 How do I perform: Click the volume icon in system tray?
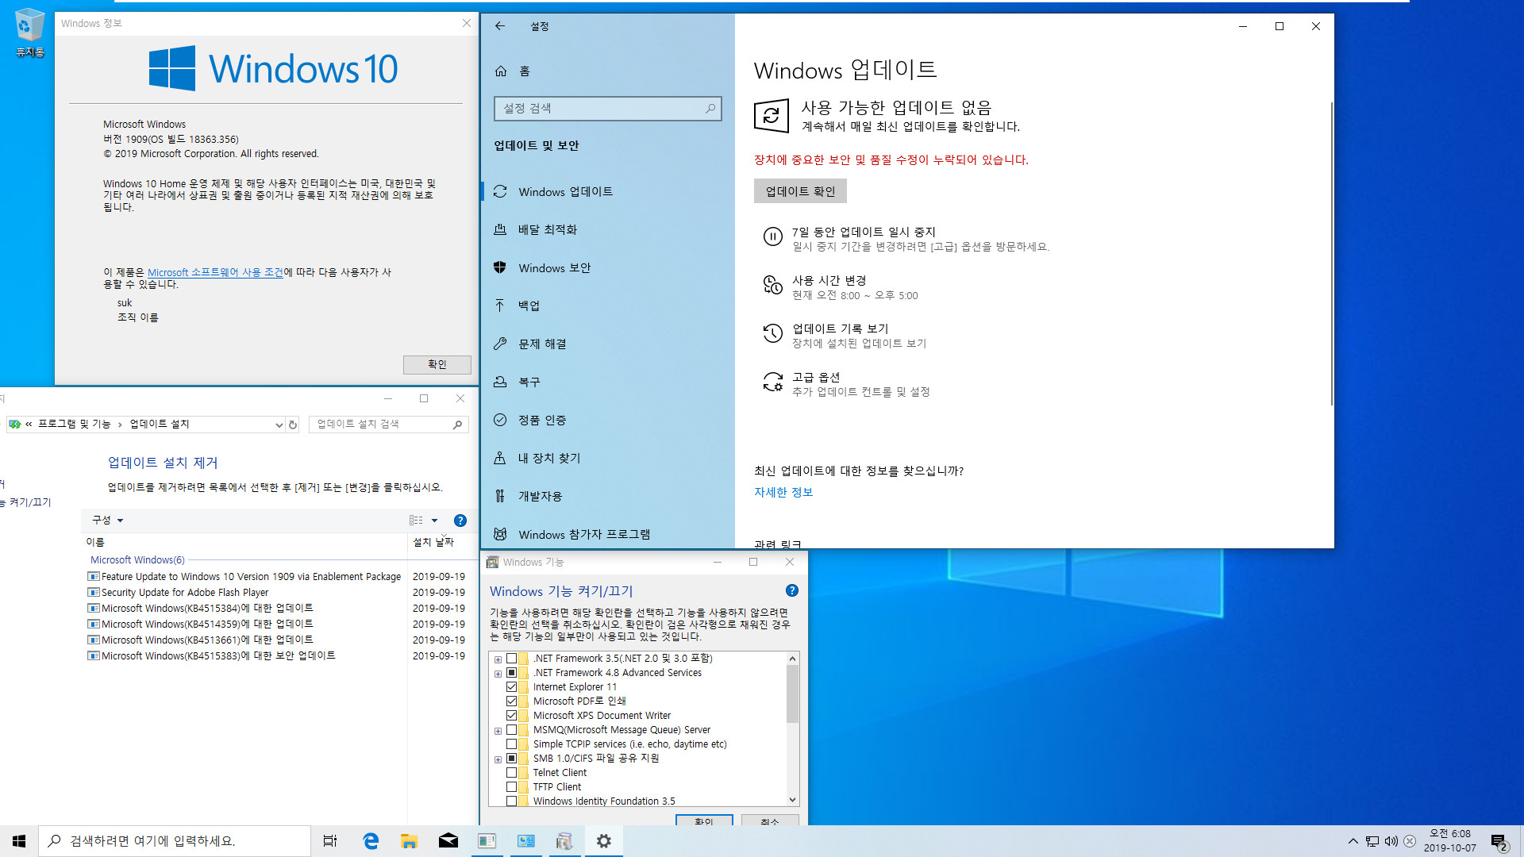point(1391,841)
